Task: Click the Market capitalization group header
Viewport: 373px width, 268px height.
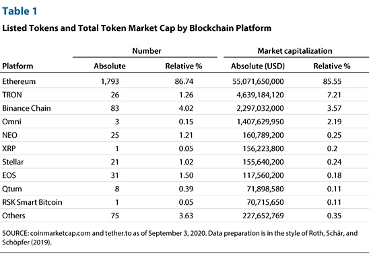Action: [x=295, y=51]
